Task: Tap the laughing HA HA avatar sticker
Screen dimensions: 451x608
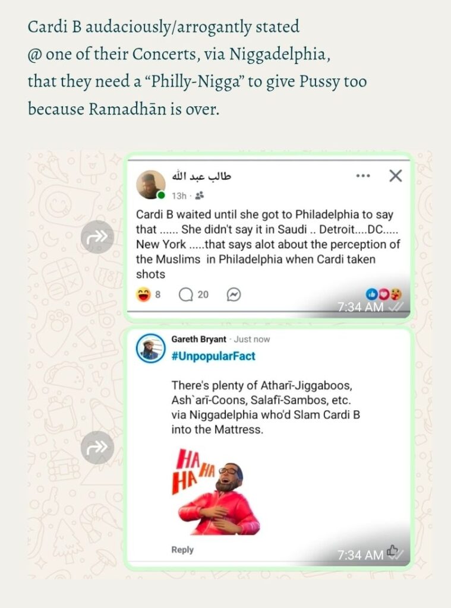Action: [216, 492]
